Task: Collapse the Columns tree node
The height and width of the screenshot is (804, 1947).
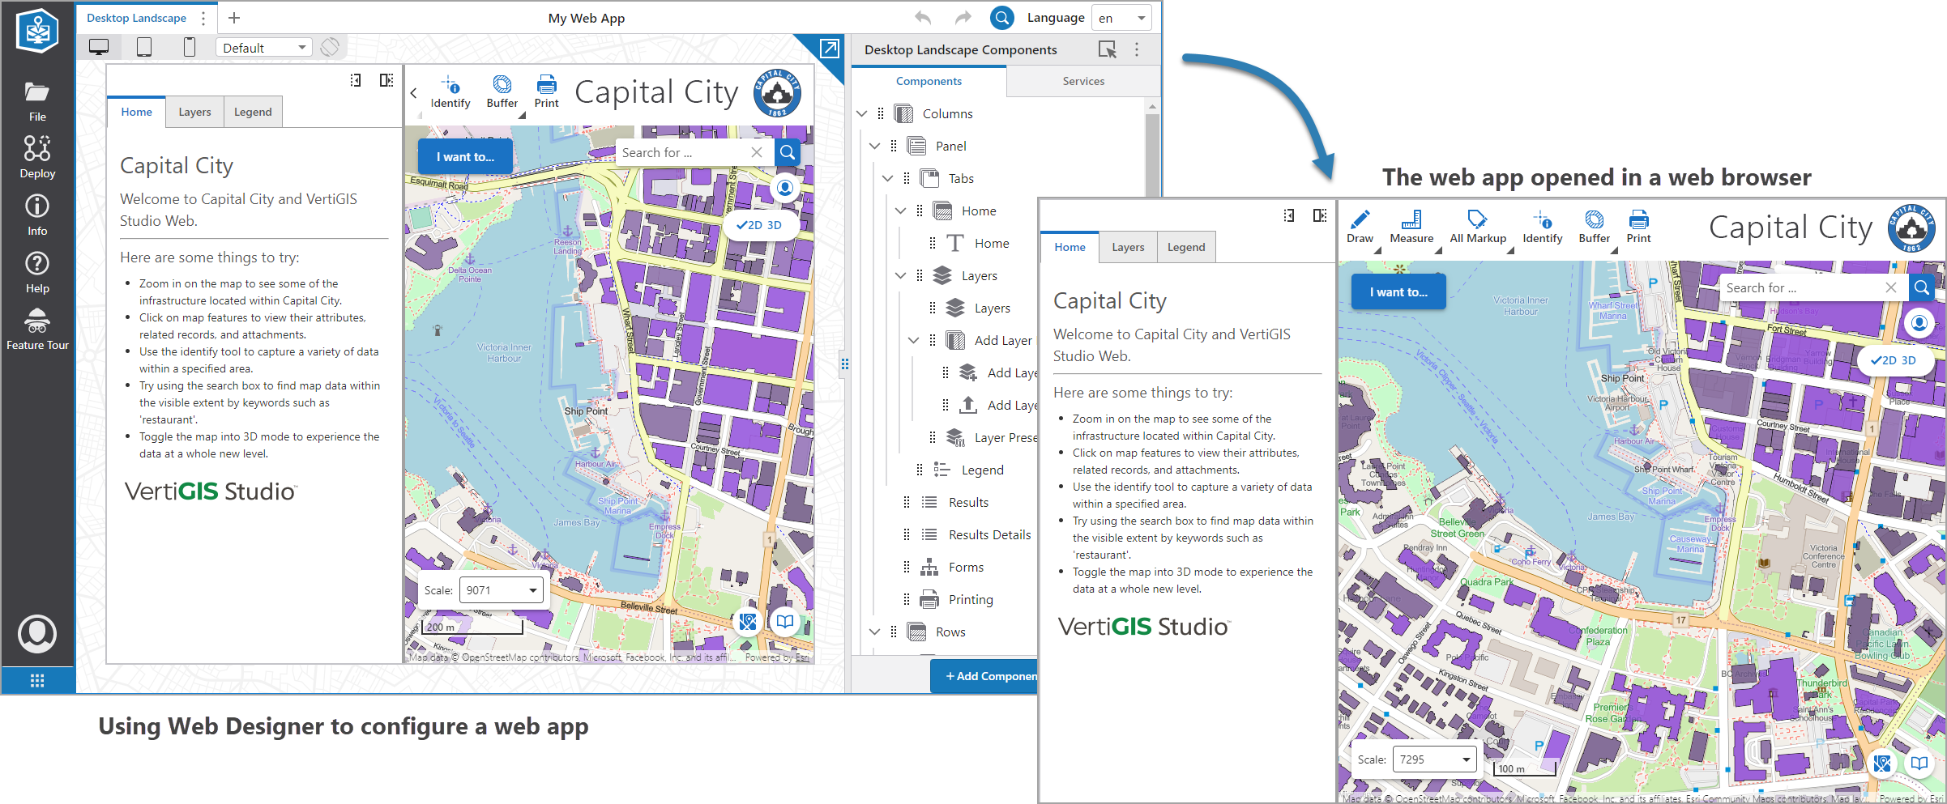Action: (862, 113)
